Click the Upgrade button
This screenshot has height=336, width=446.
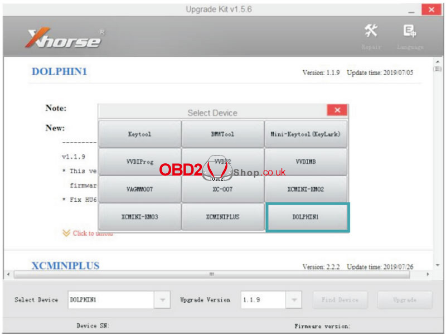405,300
